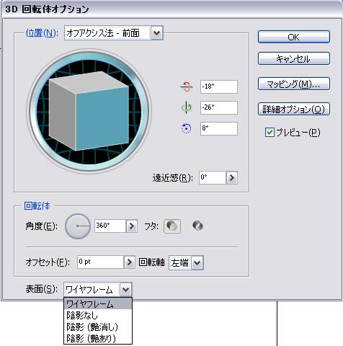Open the 位置 position preset dropdown
The width and height of the screenshot is (343, 346).
coord(156,33)
